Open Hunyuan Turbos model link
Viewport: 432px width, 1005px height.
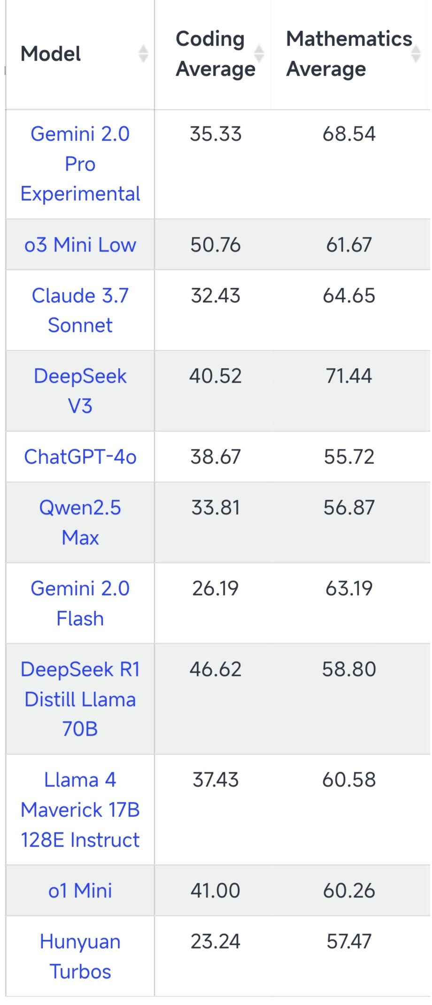tap(80, 957)
